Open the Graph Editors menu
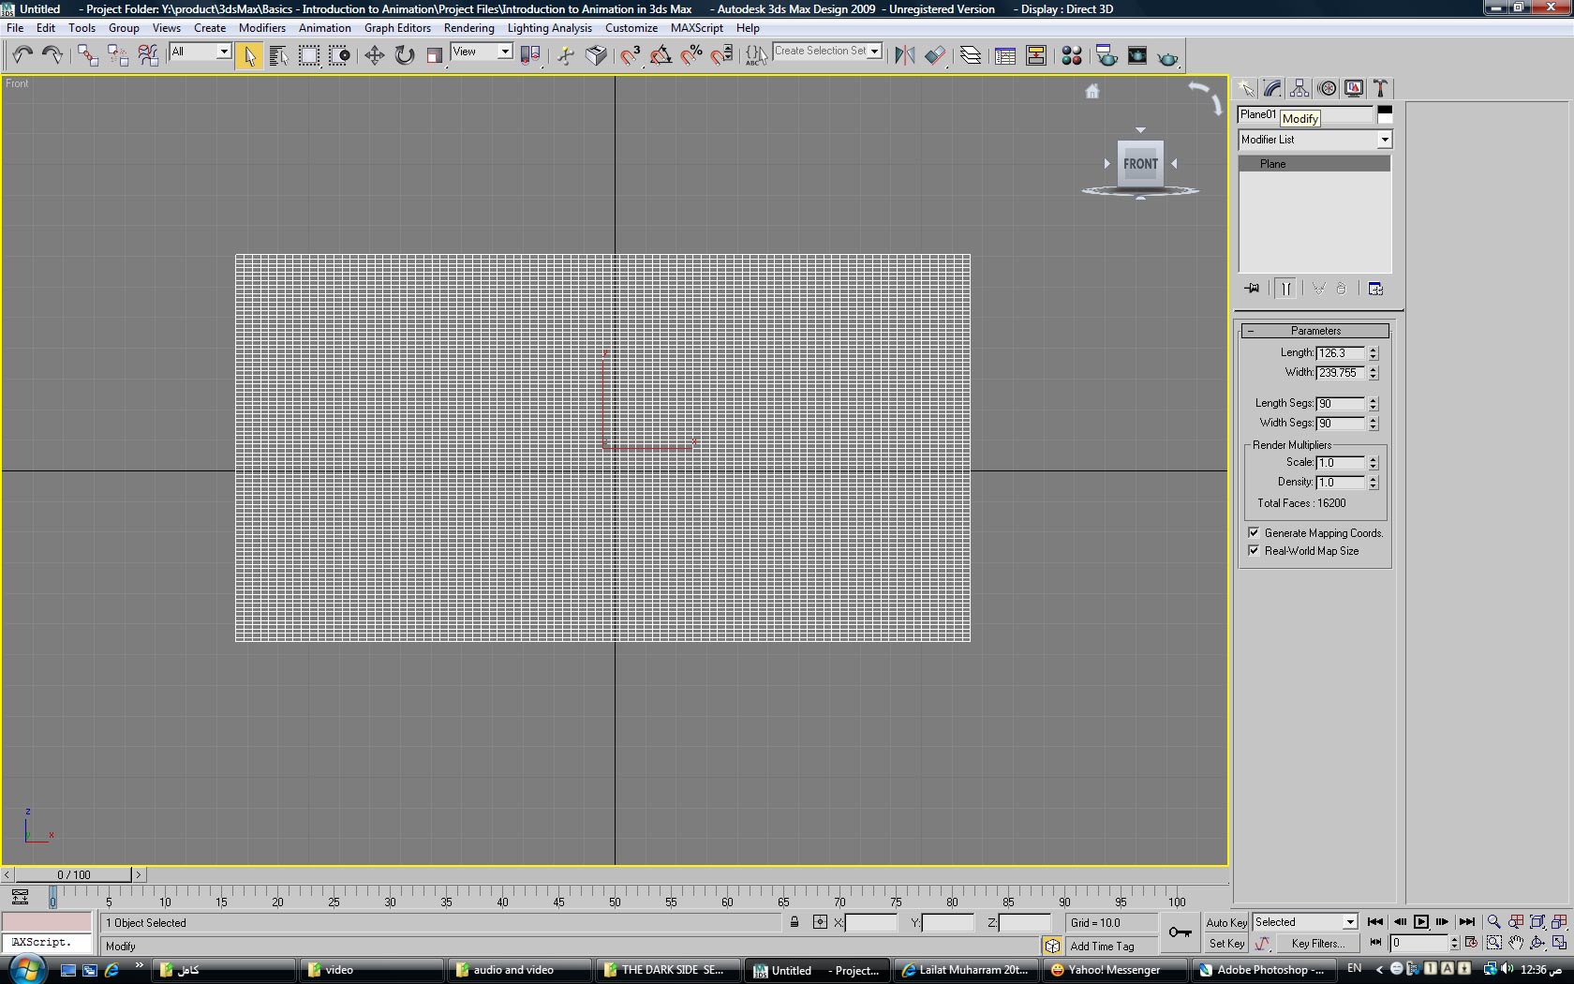The height and width of the screenshot is (984, 1574). pos(397,28)
